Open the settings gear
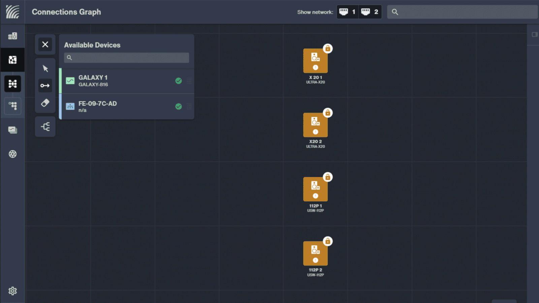Viewport: 539px width, 303px height. pos(13,291)
